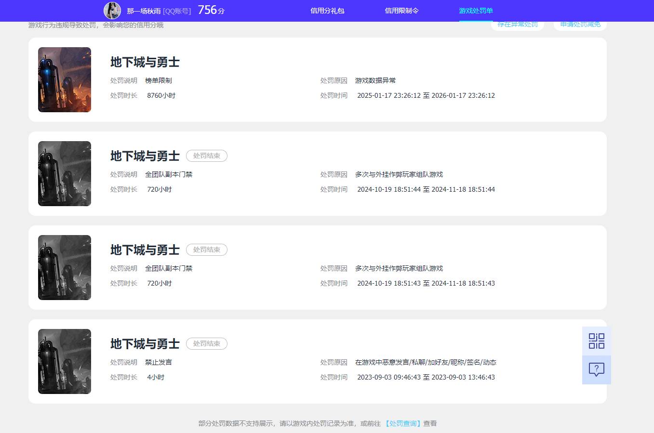Viewport: 654px width, 433px height.
Task: Click the thumbnail of the 18:51:44 penalty
Action: coord(65,173)
